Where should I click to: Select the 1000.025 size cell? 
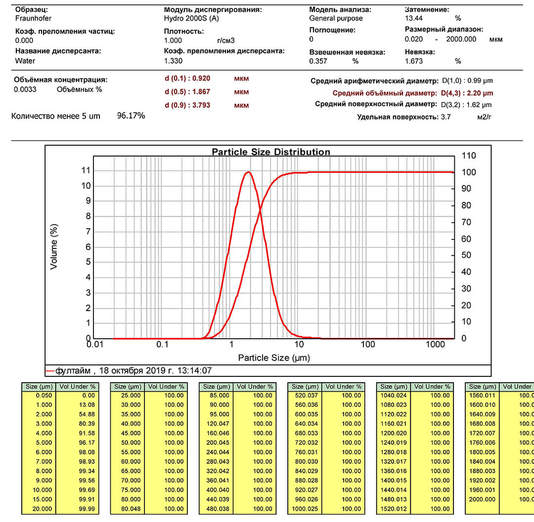coord(305,509)
